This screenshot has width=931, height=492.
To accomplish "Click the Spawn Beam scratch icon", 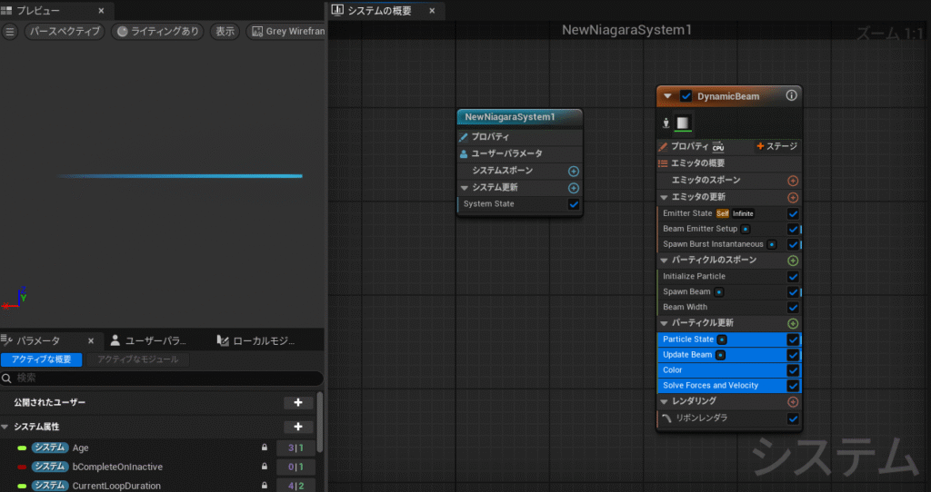I will 719,291.
